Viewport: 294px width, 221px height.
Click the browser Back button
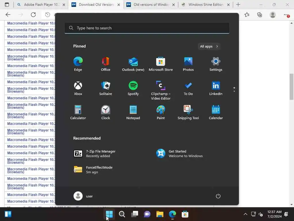pos(8,15)
